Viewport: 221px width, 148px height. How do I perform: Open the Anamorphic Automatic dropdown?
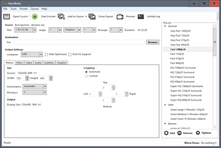[34, 86]
